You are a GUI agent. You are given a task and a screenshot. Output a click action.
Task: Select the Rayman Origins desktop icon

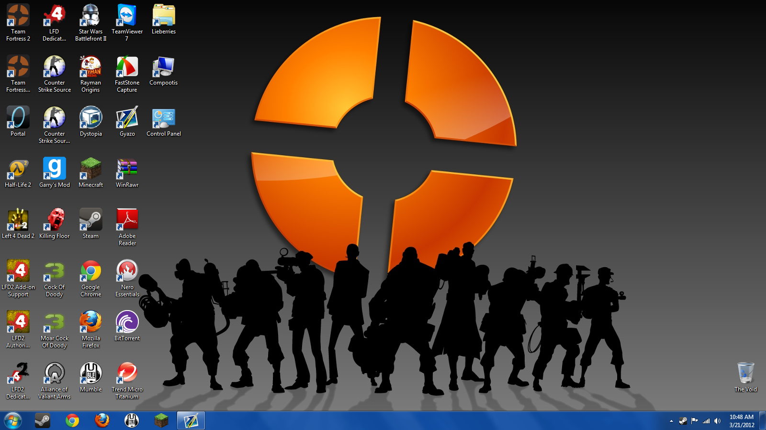(91, 74)
